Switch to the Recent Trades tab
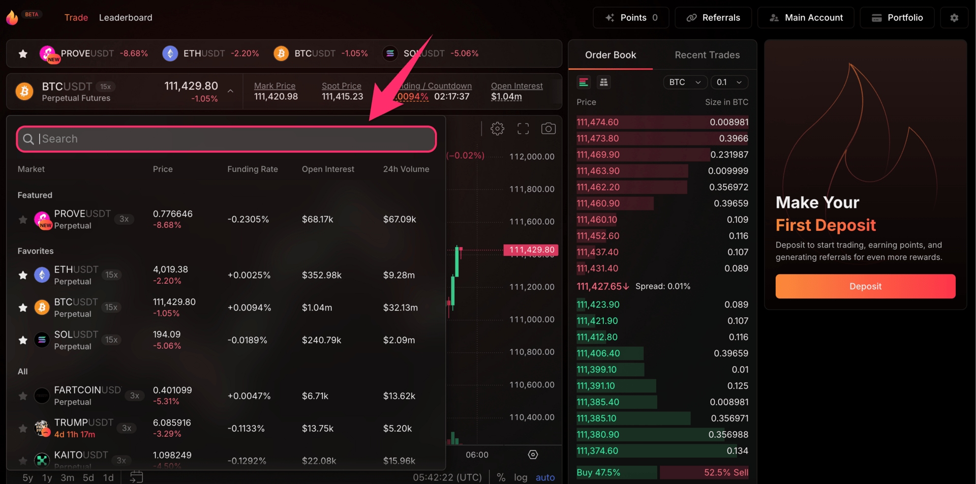976x484 pixels. [707, 55]
